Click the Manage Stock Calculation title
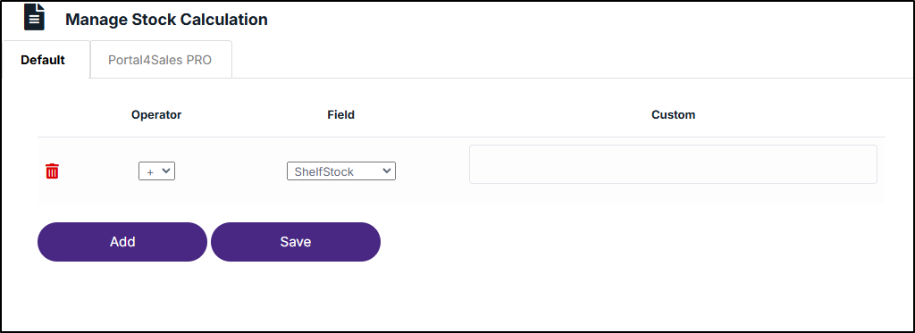Viewport: 915px width, 333px height. pyautogui.click(x=166, y=20)
